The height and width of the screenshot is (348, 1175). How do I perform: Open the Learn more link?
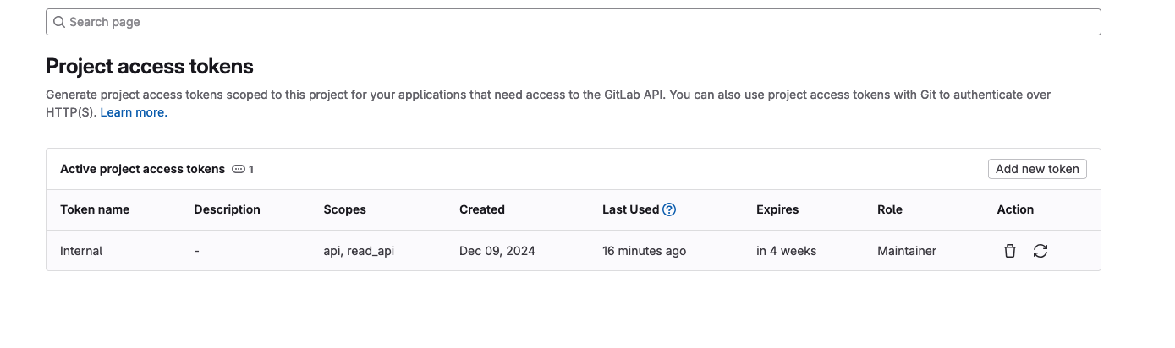pyautogui.click(x=134, y=112)
